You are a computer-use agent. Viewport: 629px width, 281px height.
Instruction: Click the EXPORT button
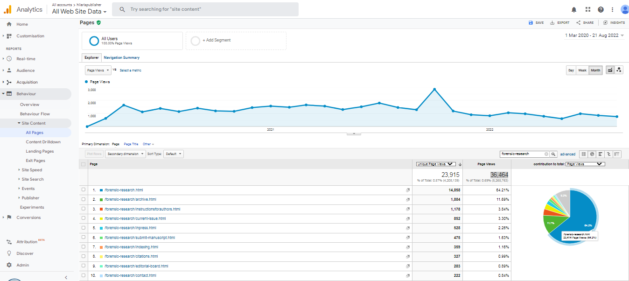[x=560, y=22]
